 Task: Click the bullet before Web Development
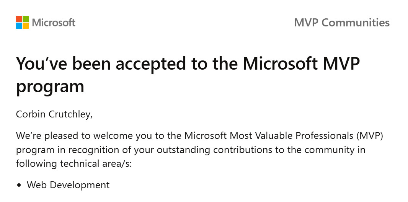(19, 186)
